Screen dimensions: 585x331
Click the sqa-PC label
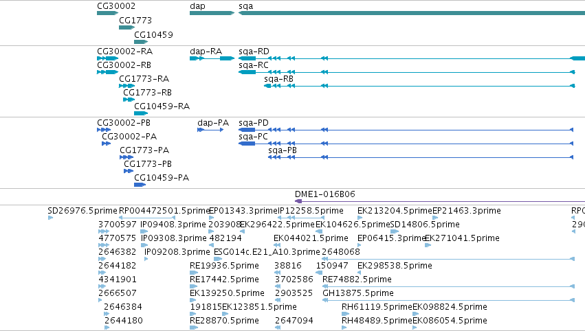pos(254,137)
